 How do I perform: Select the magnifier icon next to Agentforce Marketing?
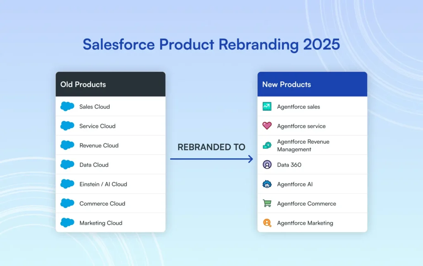click(x=266, y=223)
